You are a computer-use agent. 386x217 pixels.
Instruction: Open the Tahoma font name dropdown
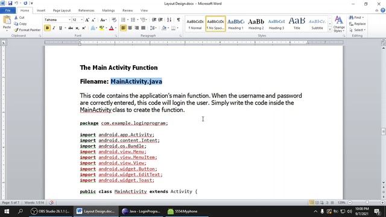pos(69,20)
